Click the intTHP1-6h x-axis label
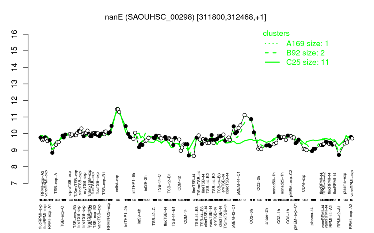Image resolution: width=374 pixels, height=233 pixels. tap(134, 183)
